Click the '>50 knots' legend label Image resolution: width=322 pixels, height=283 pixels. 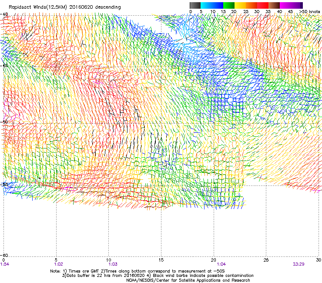coord(310,12)
